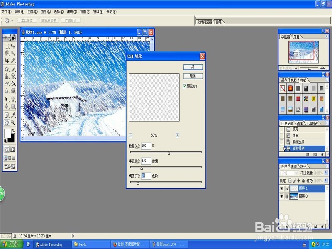The height and width of the screenshot is (249, 332).
Task: Select the Rectangular Marquee tool
Action: [7, 46]
